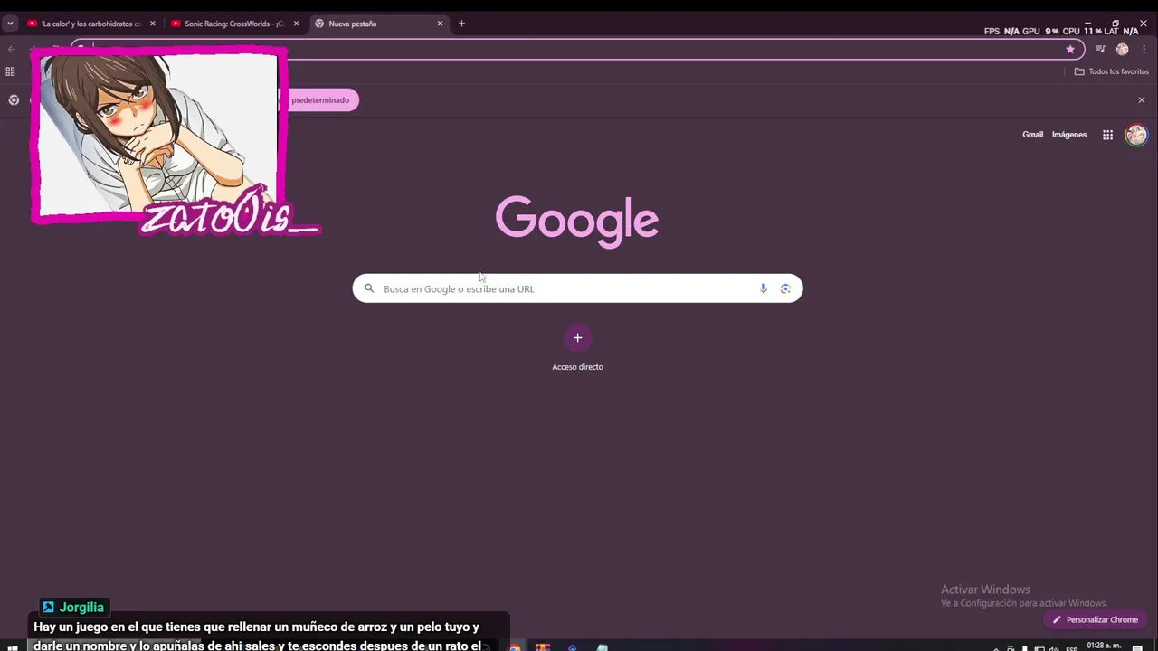
Task: Switch to the Sonic Racing: CrossWorlds tab
Action: [233, 24]
